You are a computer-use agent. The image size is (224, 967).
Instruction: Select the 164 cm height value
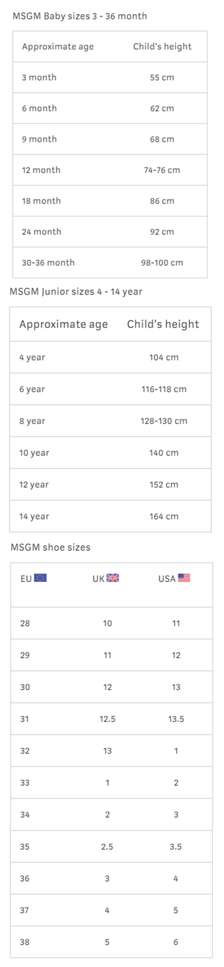(164, 517)
